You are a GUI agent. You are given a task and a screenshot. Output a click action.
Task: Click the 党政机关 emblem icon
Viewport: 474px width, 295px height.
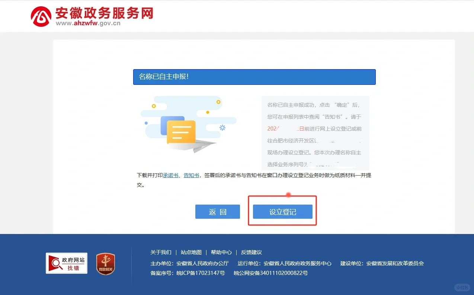tap(106, 264)
